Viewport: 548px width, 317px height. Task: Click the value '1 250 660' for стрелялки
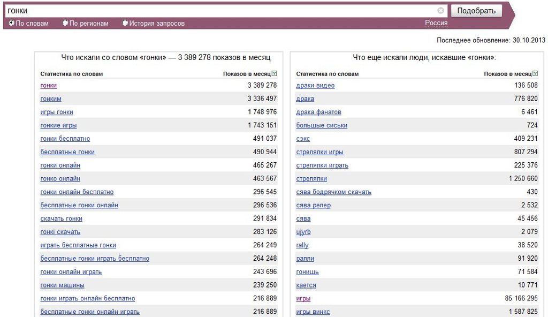point(523,178)
